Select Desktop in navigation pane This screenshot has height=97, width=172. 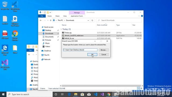tap(48, 30)
